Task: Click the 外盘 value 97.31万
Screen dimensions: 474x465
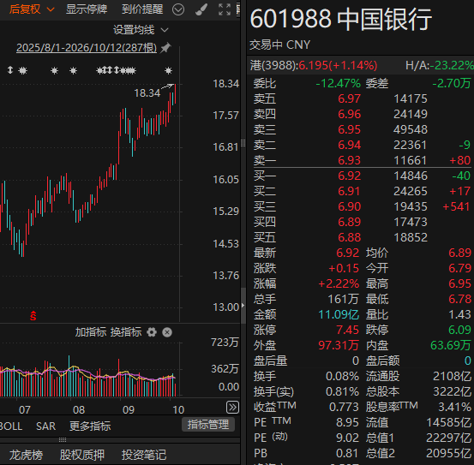Action: 339,345
